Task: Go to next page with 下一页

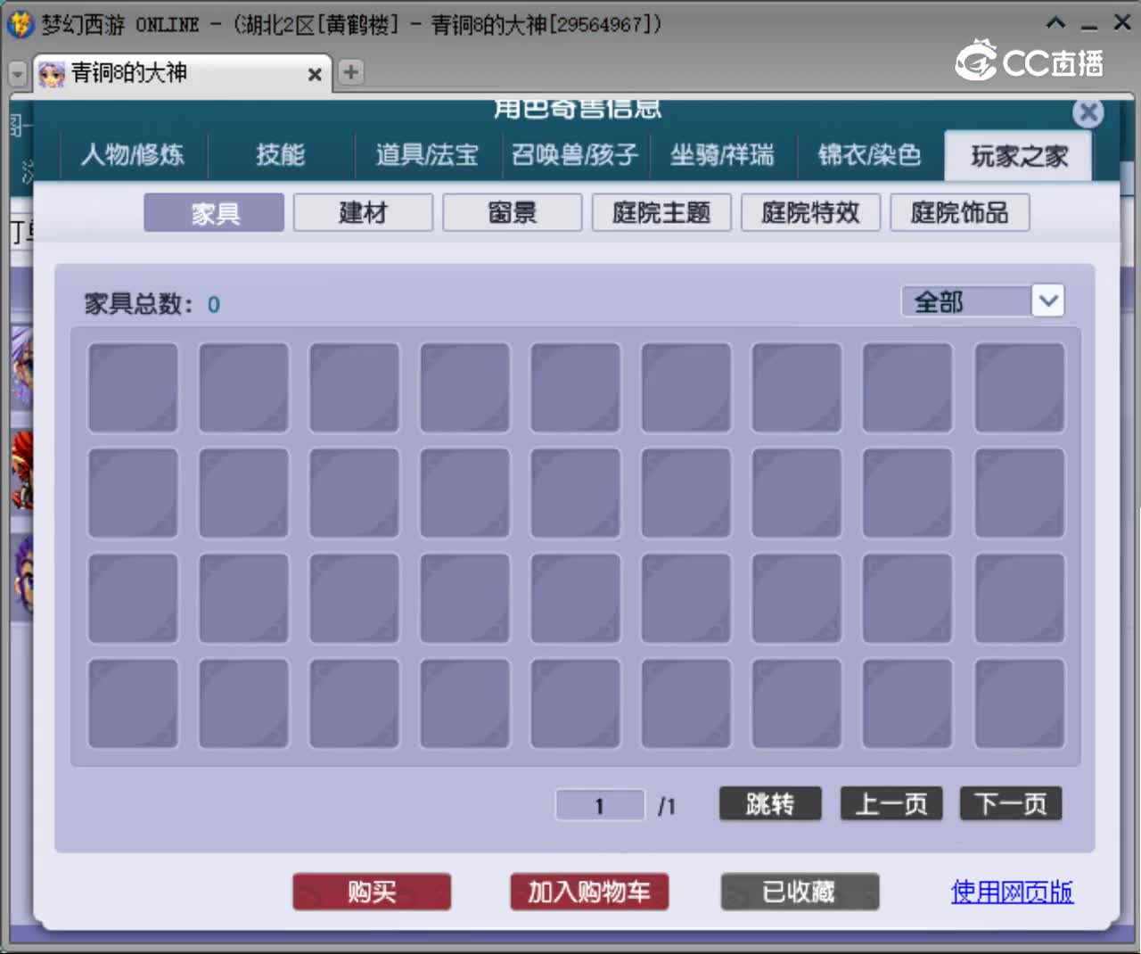Action: coord(1011,803)
